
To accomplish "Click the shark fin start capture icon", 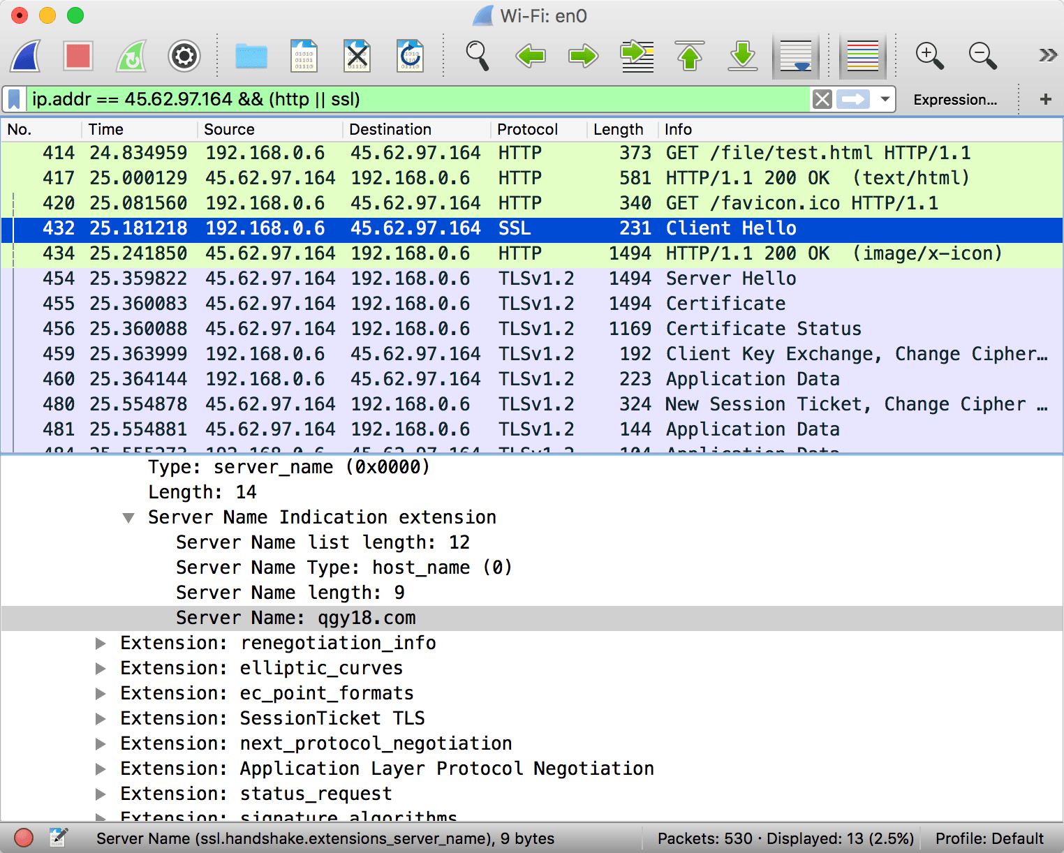I will [x=26, y=56].
